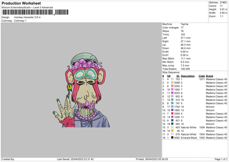Click the dark blue swatch in stop 10

click(173, 110)
